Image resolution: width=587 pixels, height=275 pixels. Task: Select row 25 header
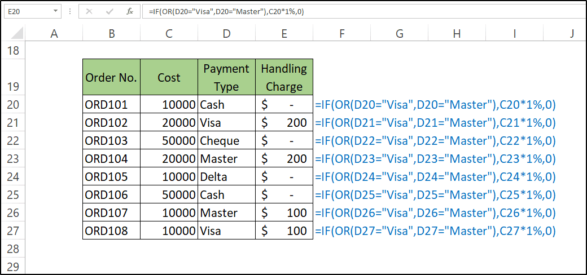click(x=13, y=194)
